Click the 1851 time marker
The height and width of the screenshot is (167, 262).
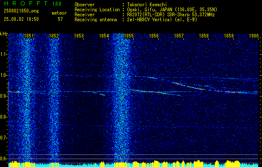coord(29,36)
